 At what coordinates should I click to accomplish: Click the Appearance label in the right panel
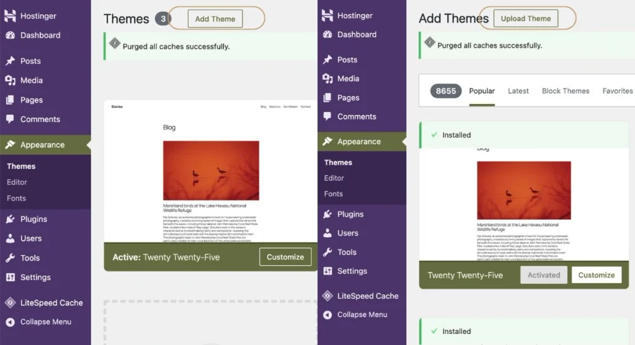click(359, 142)
